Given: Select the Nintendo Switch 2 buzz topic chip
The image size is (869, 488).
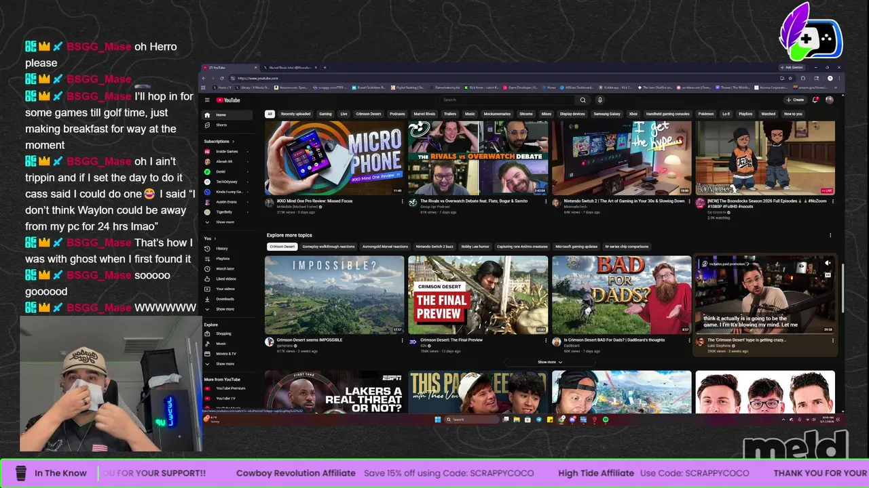Looking at the screenshot, I should click(434, 247).
